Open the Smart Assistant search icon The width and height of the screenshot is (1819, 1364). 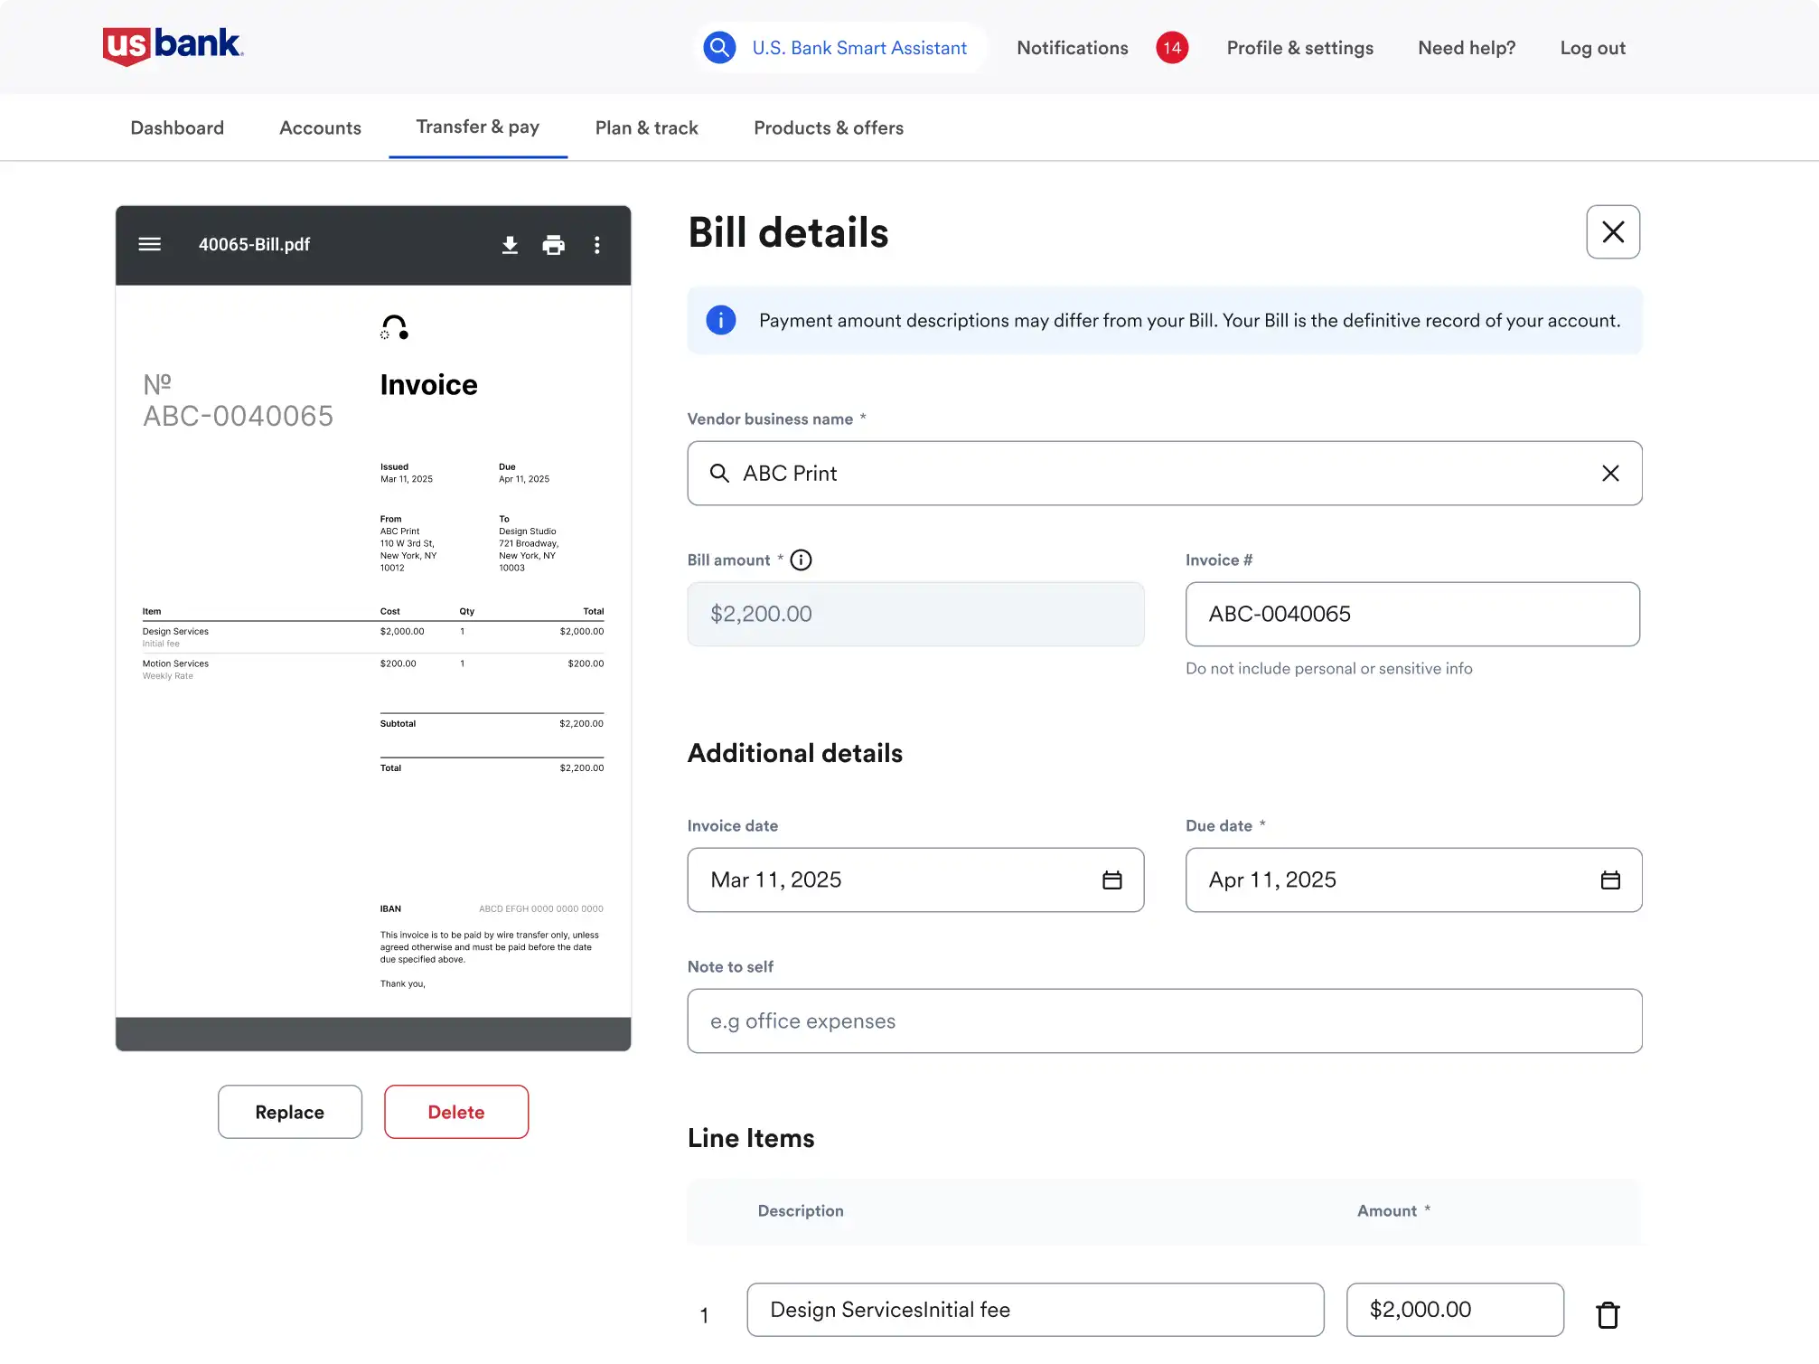click(719, 48)
